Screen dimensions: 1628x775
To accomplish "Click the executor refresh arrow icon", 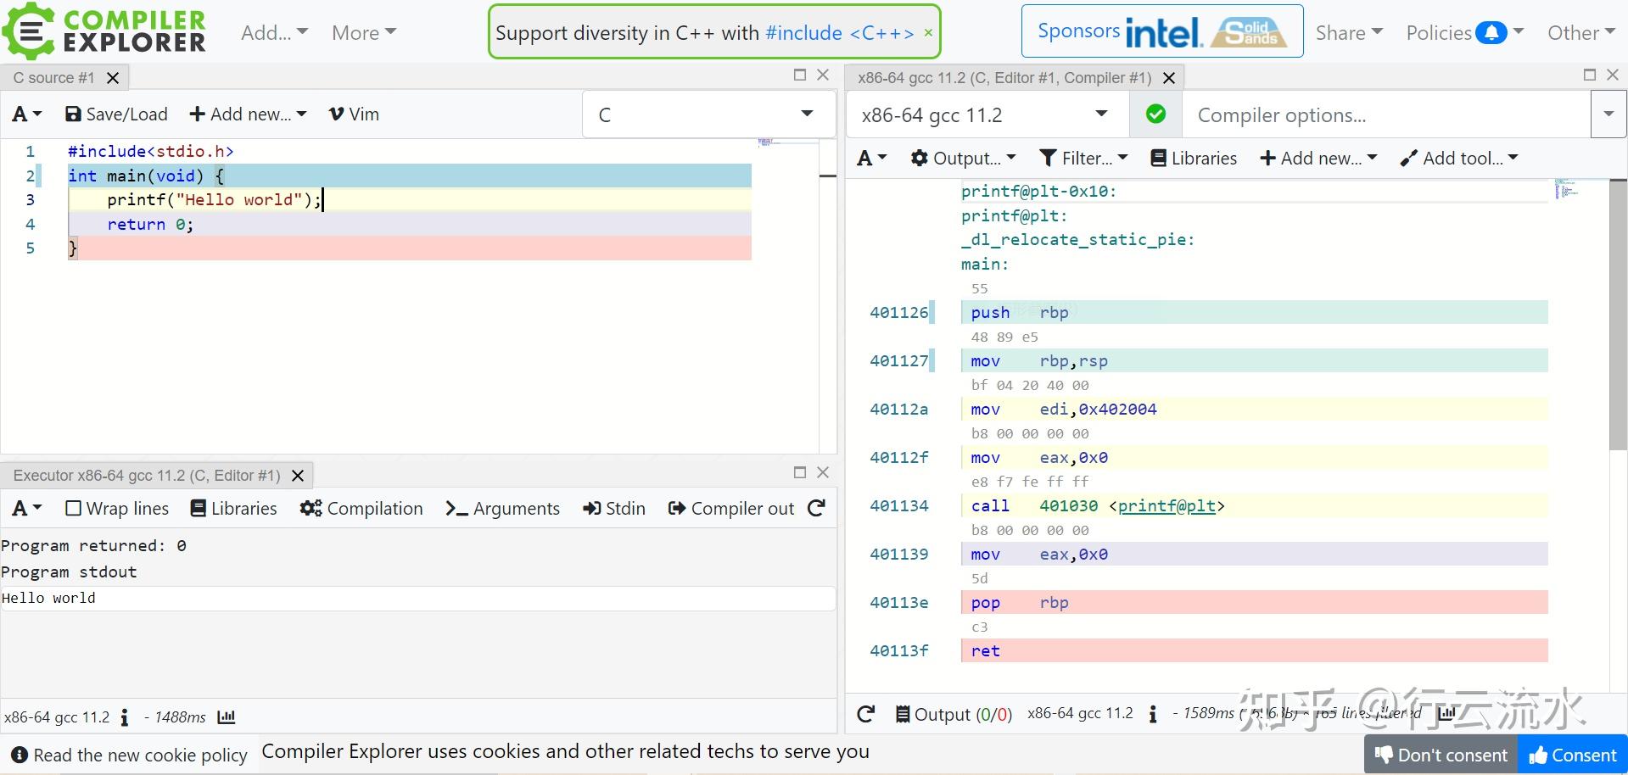I will (816, 508).
